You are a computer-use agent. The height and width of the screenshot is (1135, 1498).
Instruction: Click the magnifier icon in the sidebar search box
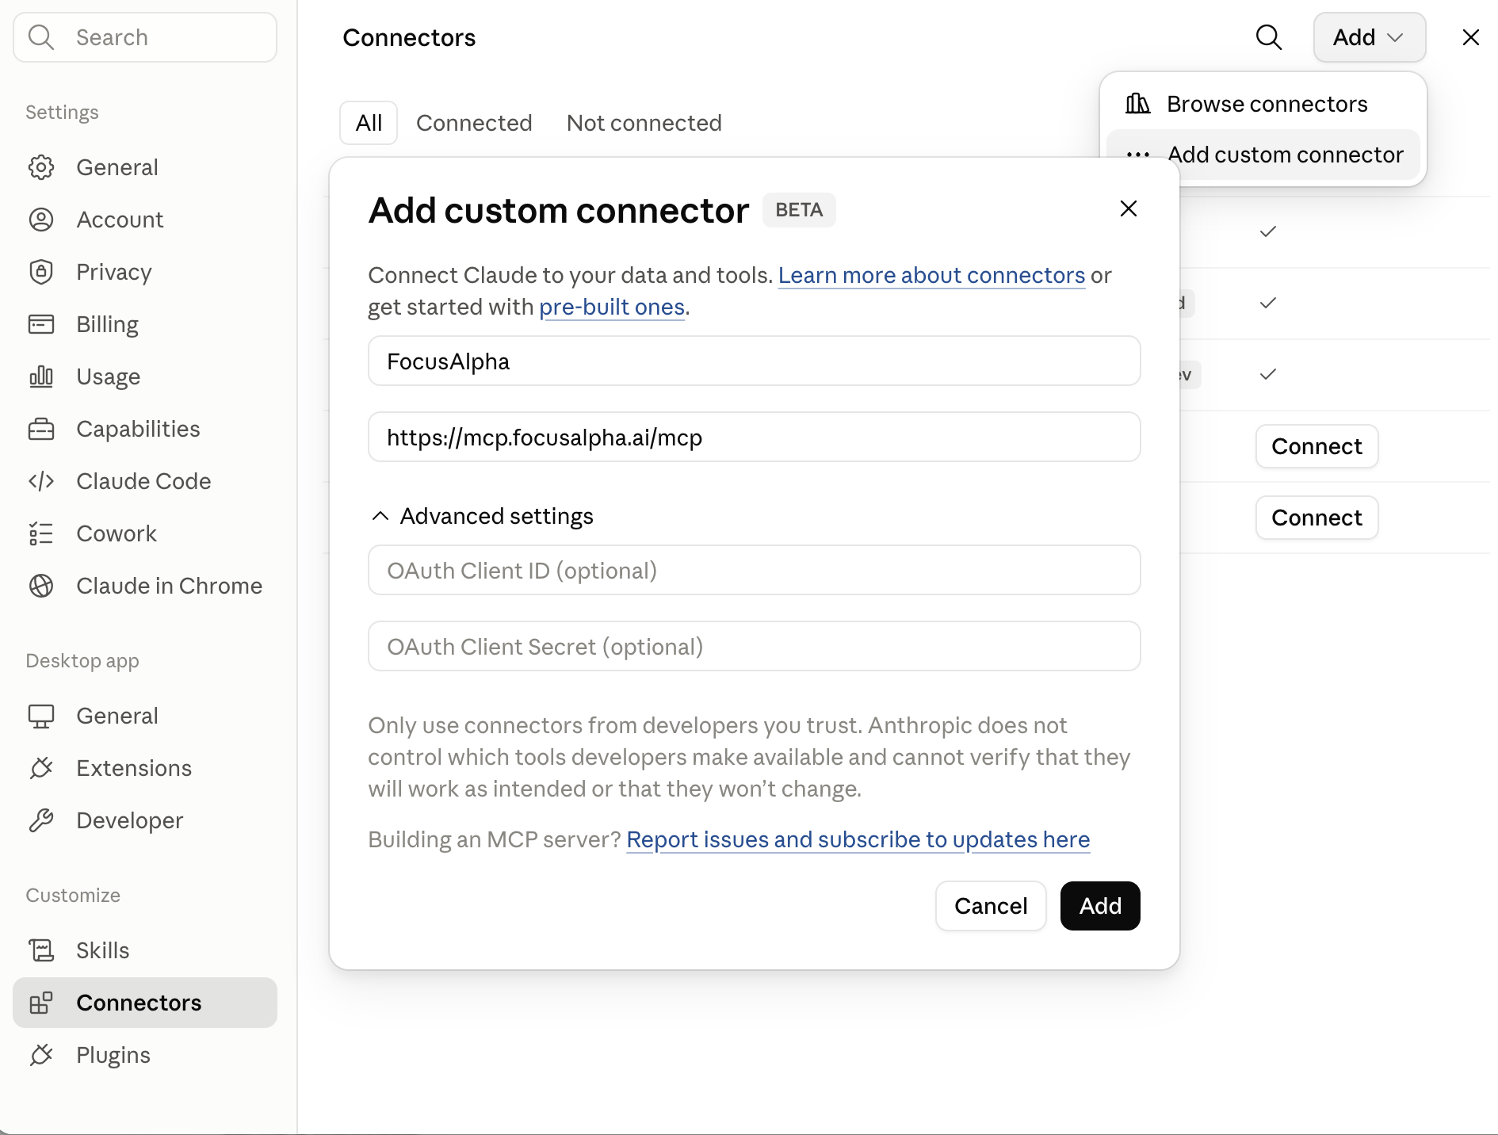pos(40,37)
